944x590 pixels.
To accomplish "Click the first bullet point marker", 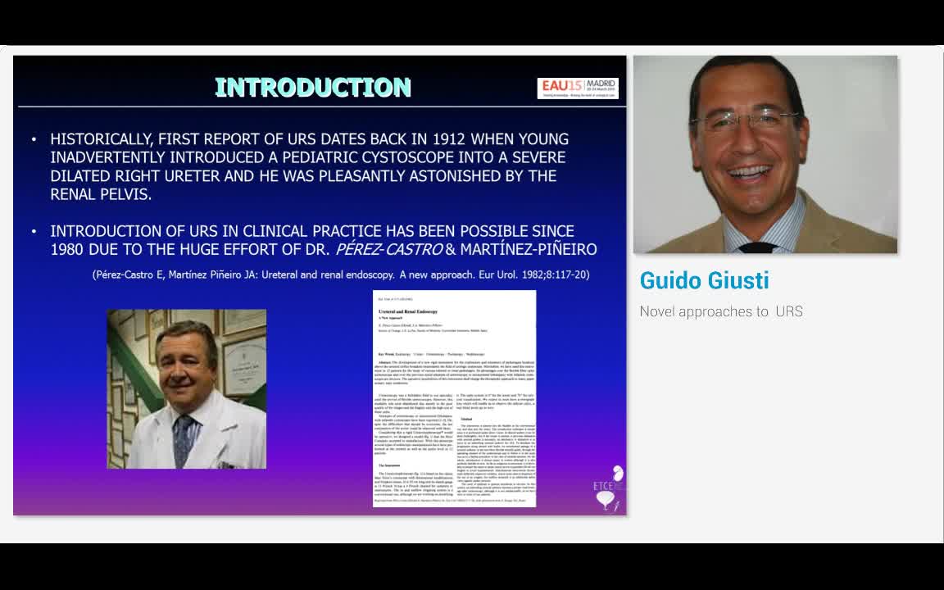I will point(34,140).
